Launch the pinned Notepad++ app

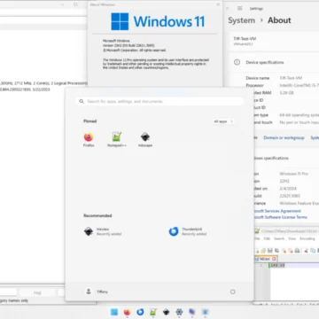click(x=117, y=140)
